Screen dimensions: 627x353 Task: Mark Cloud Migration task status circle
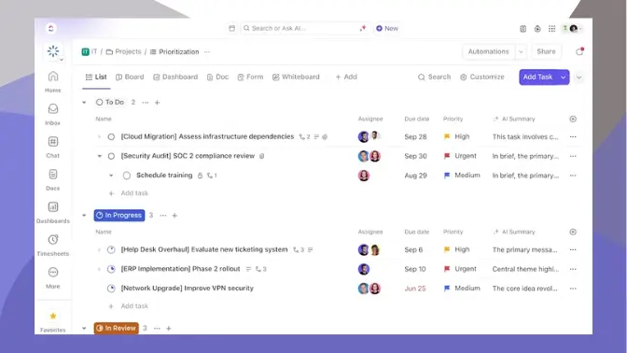pos(111,137)
